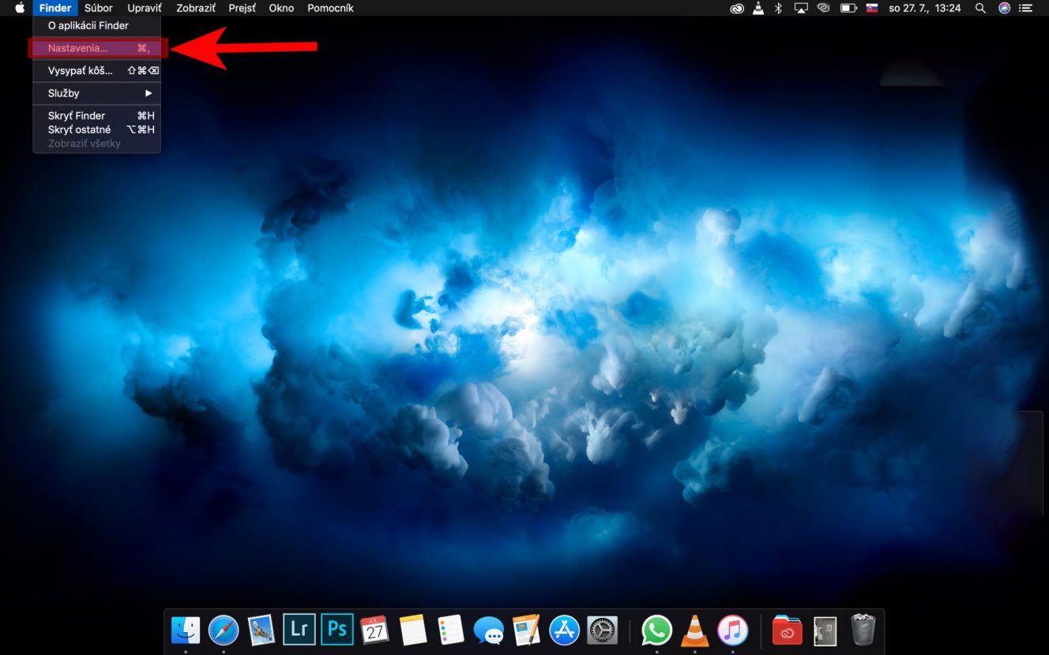Open the Pomocník menu
Viewport: 1049px width, 655px height.
(330, 8)
